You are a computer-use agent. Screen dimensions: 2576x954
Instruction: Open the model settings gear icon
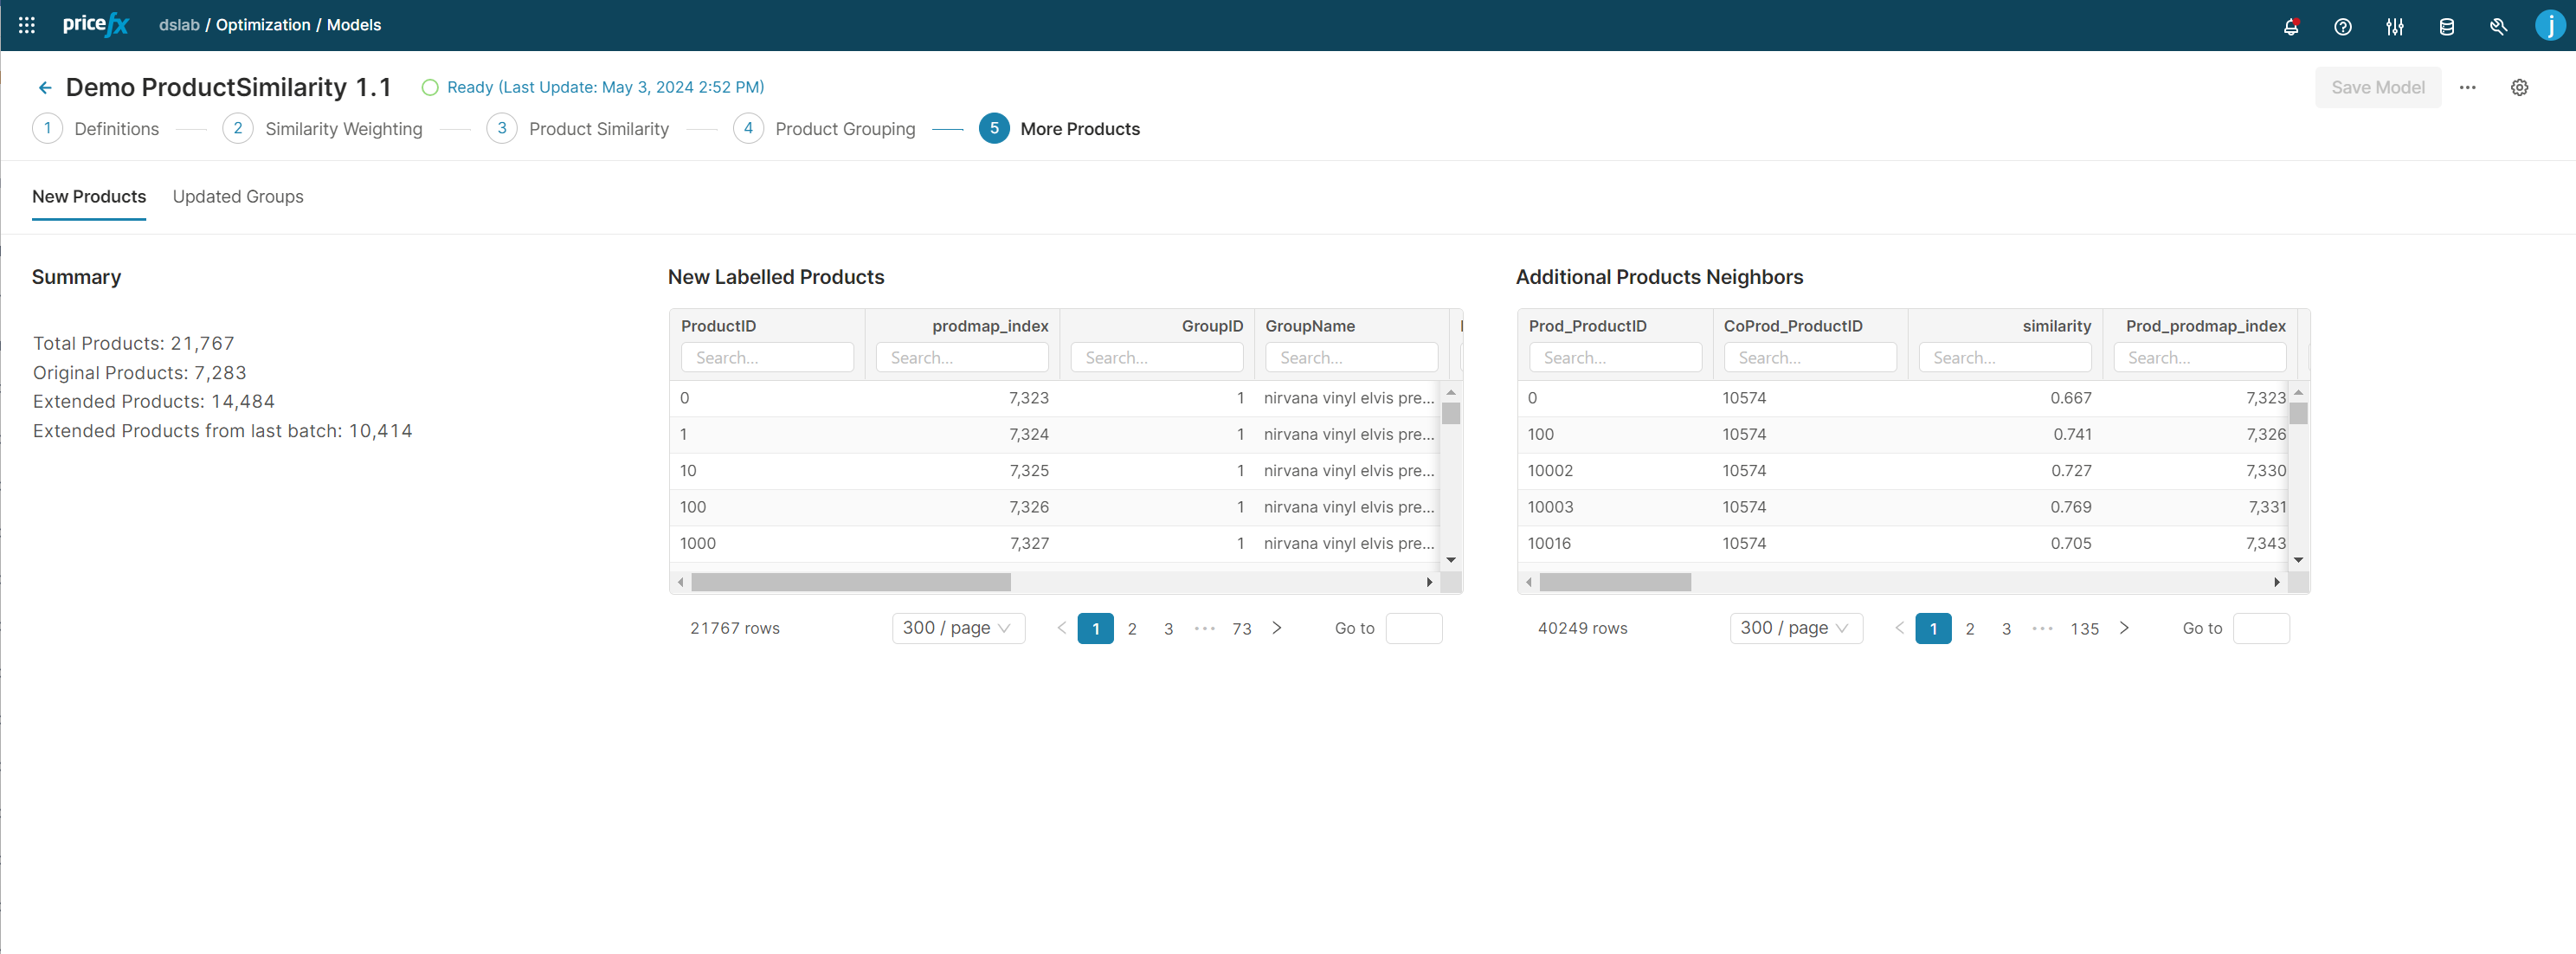pyautogui.click(x=2519, y=88)
